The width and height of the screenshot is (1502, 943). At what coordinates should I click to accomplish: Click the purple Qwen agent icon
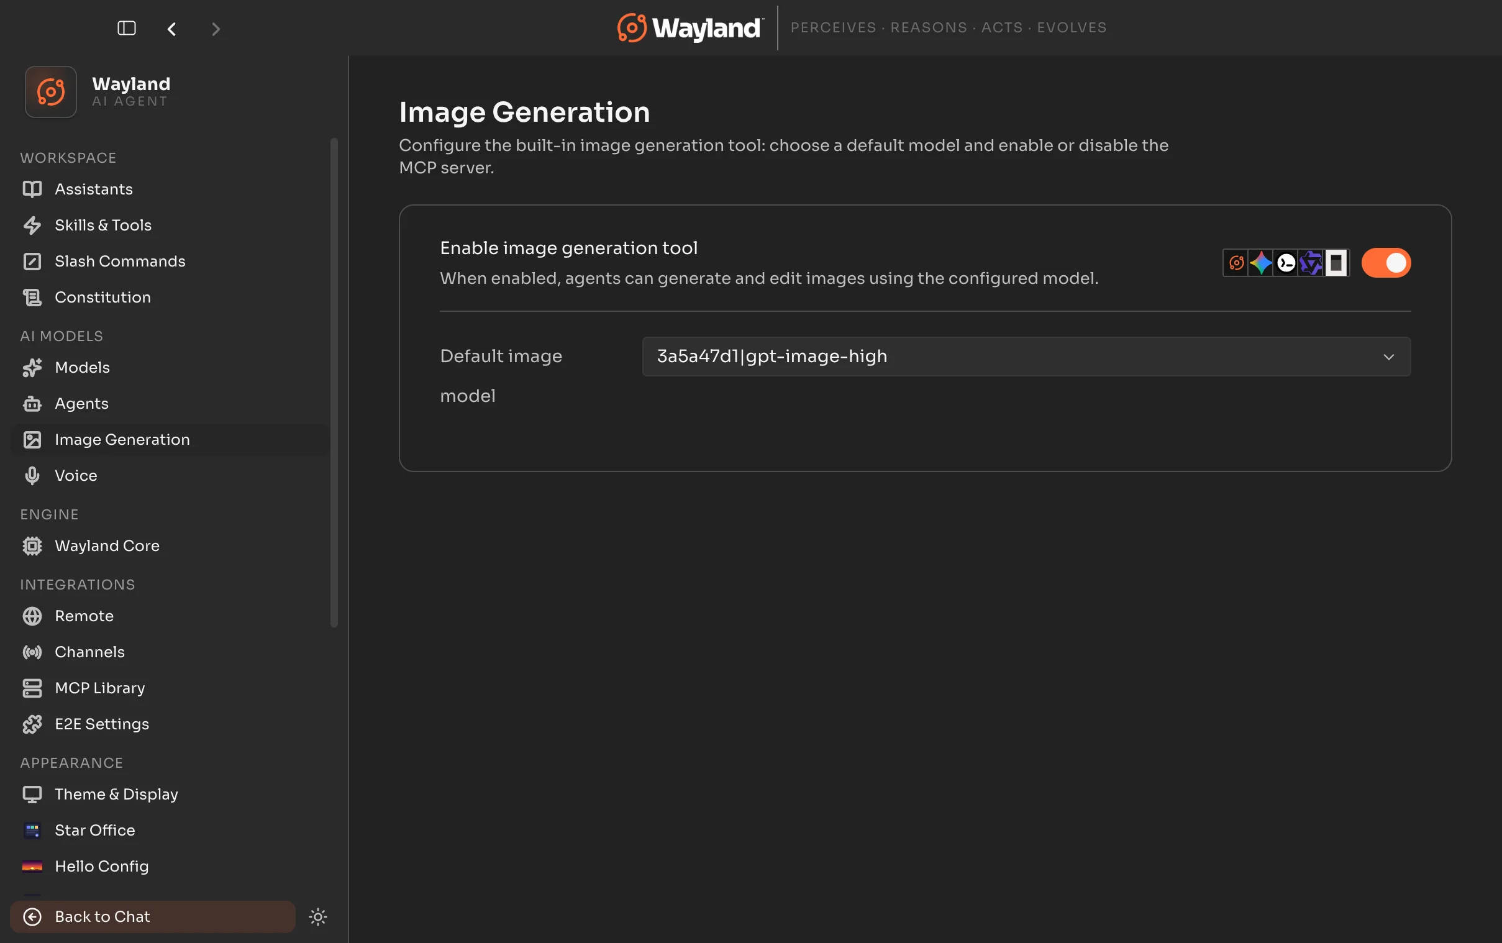coord(1311,263)
